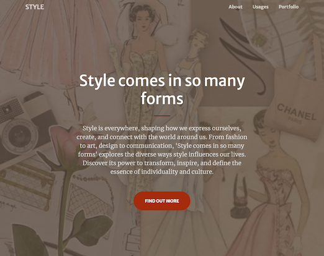Go to the Usages section
Image resolution: width=324 pixels, height=256 pixels.
pyautogui.click(x=260, y=7)
